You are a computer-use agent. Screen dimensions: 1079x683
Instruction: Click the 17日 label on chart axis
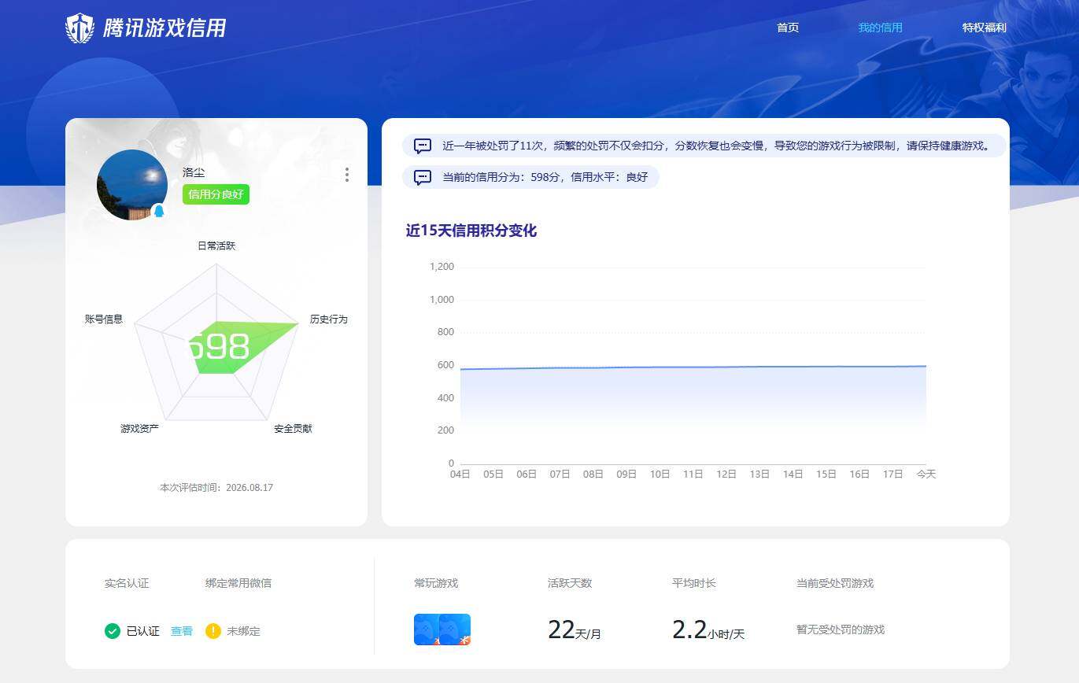coord(892,474)
